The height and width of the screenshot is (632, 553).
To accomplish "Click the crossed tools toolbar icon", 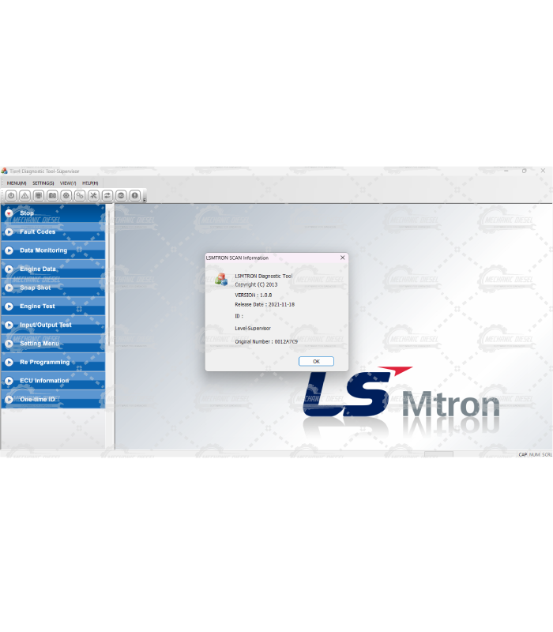I will tap(93, 195).
